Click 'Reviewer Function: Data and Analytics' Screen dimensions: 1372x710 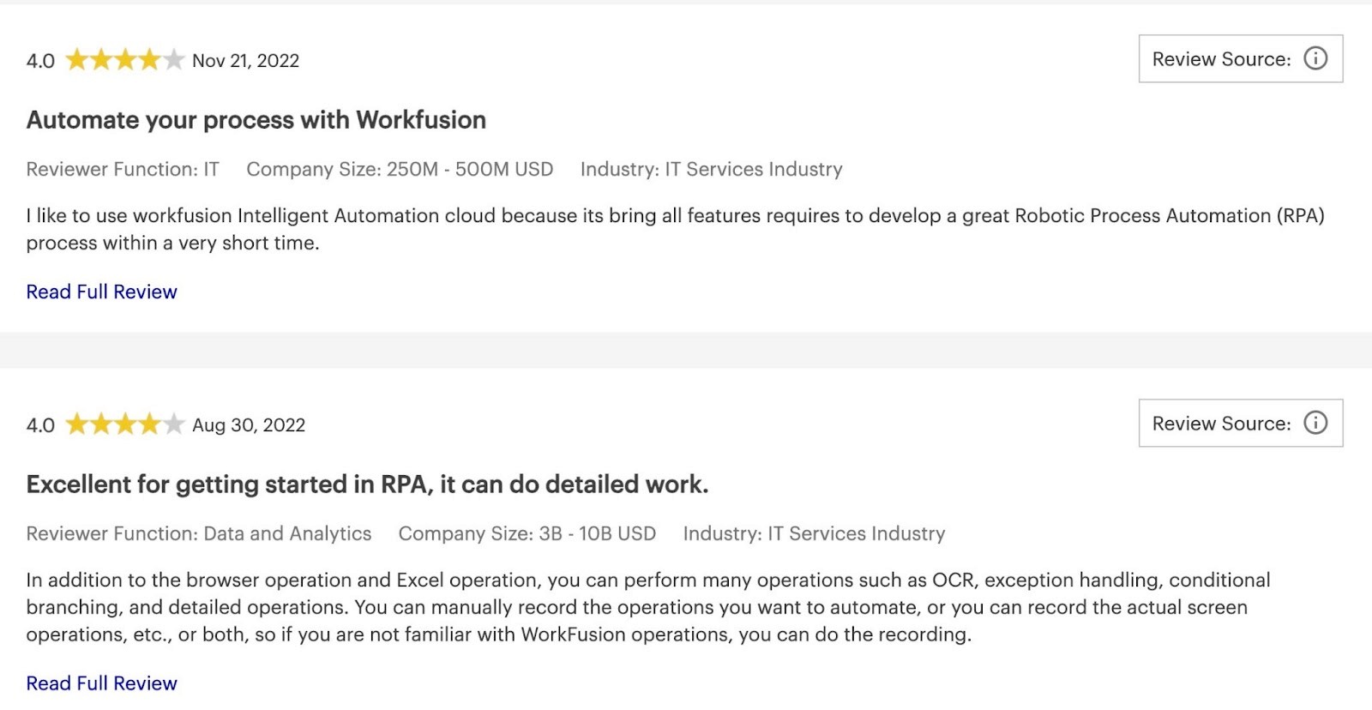coord(199,533)
